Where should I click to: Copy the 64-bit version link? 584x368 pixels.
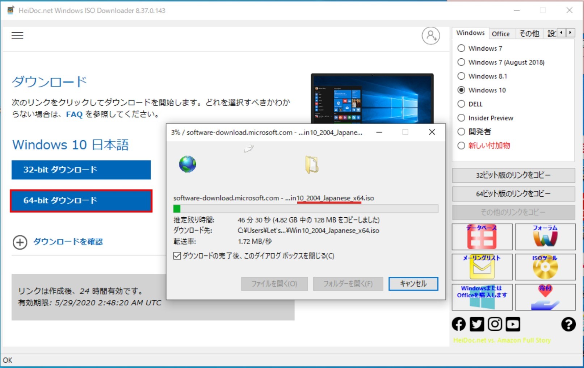point(513,194)
